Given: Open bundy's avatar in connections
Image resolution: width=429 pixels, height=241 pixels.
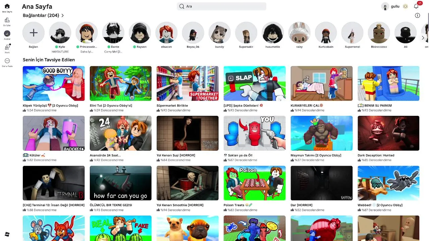Looking at the screenshot, I should pos(220,33).
